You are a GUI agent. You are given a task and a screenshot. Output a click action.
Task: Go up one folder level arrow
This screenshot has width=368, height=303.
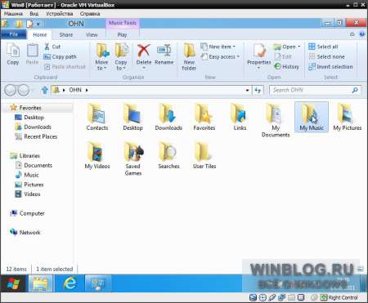(x=45, y=90)
